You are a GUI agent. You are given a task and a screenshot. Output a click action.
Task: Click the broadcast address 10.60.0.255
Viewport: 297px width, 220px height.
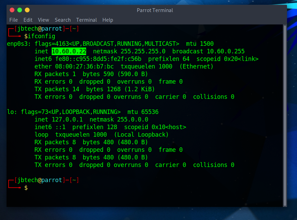(x=226, y=51)
